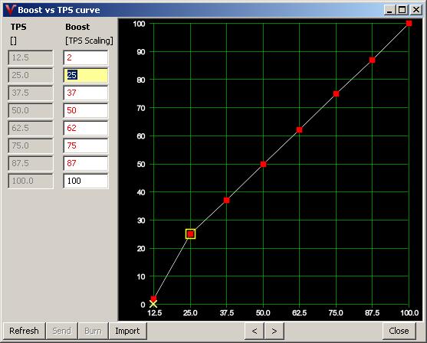Click the next point arrow button

(x=274, y=331)
